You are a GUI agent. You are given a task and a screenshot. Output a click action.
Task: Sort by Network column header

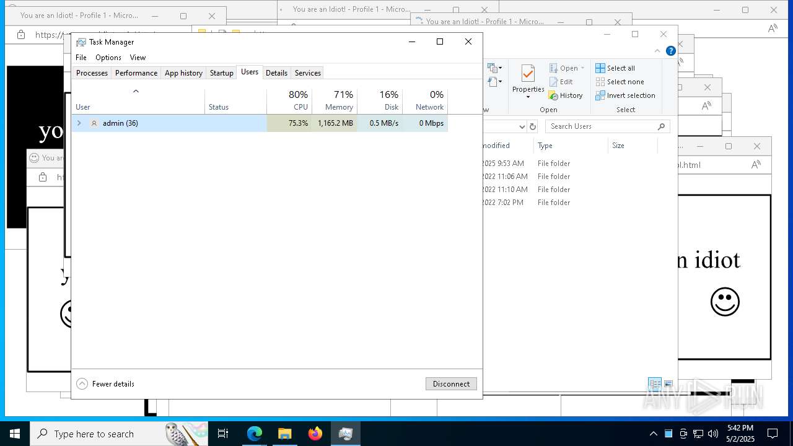click(x=425, y=101)
